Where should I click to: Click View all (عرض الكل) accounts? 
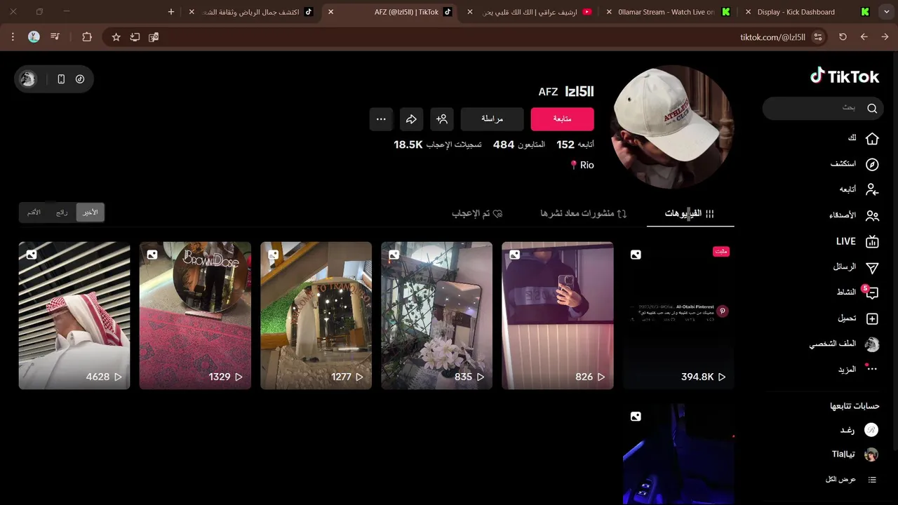click(x=851, y=480)
